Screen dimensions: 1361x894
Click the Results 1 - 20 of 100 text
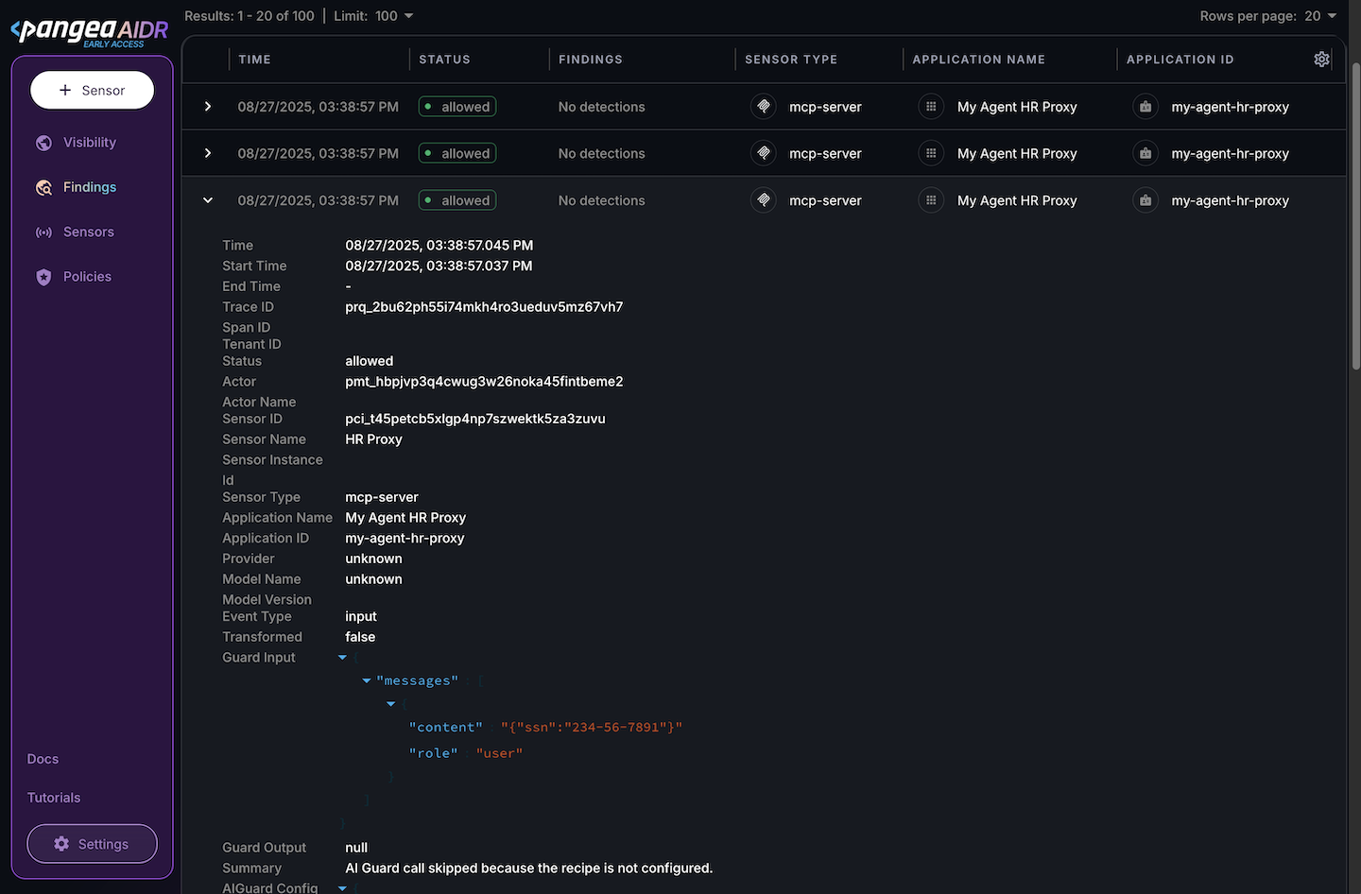250,16
